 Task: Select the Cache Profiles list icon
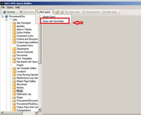[14, 33]
